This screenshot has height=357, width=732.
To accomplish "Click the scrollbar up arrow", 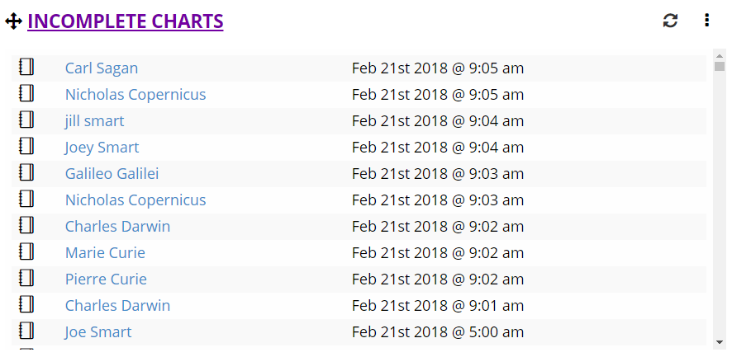I will 720,56.
